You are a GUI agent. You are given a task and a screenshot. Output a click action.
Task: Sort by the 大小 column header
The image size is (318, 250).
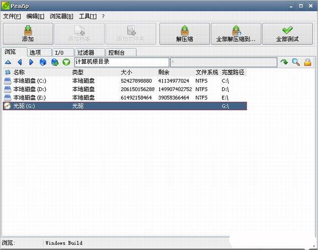(126, 72)
